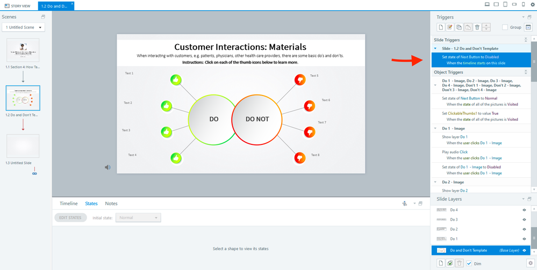Open the States tab
537x270 pixels.
[91, 203]
